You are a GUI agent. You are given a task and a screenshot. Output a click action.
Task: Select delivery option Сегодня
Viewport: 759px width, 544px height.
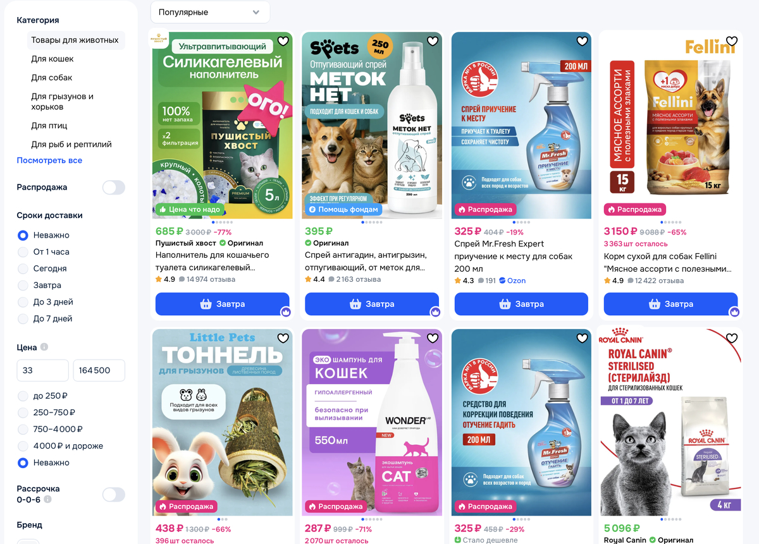pyautogui.click(x=42, y=269)
